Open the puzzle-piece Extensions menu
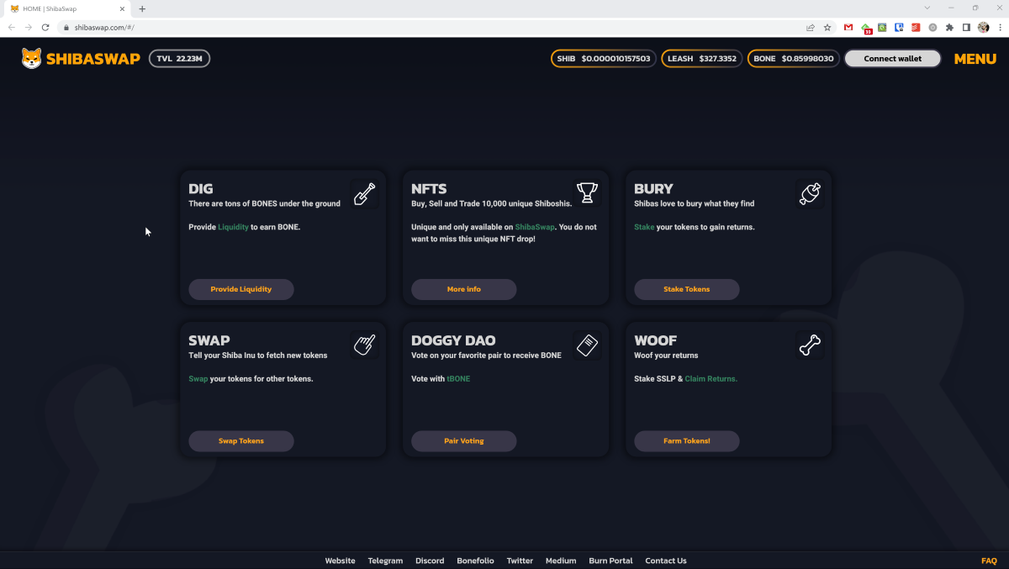1009x569 pixels. 950,27
